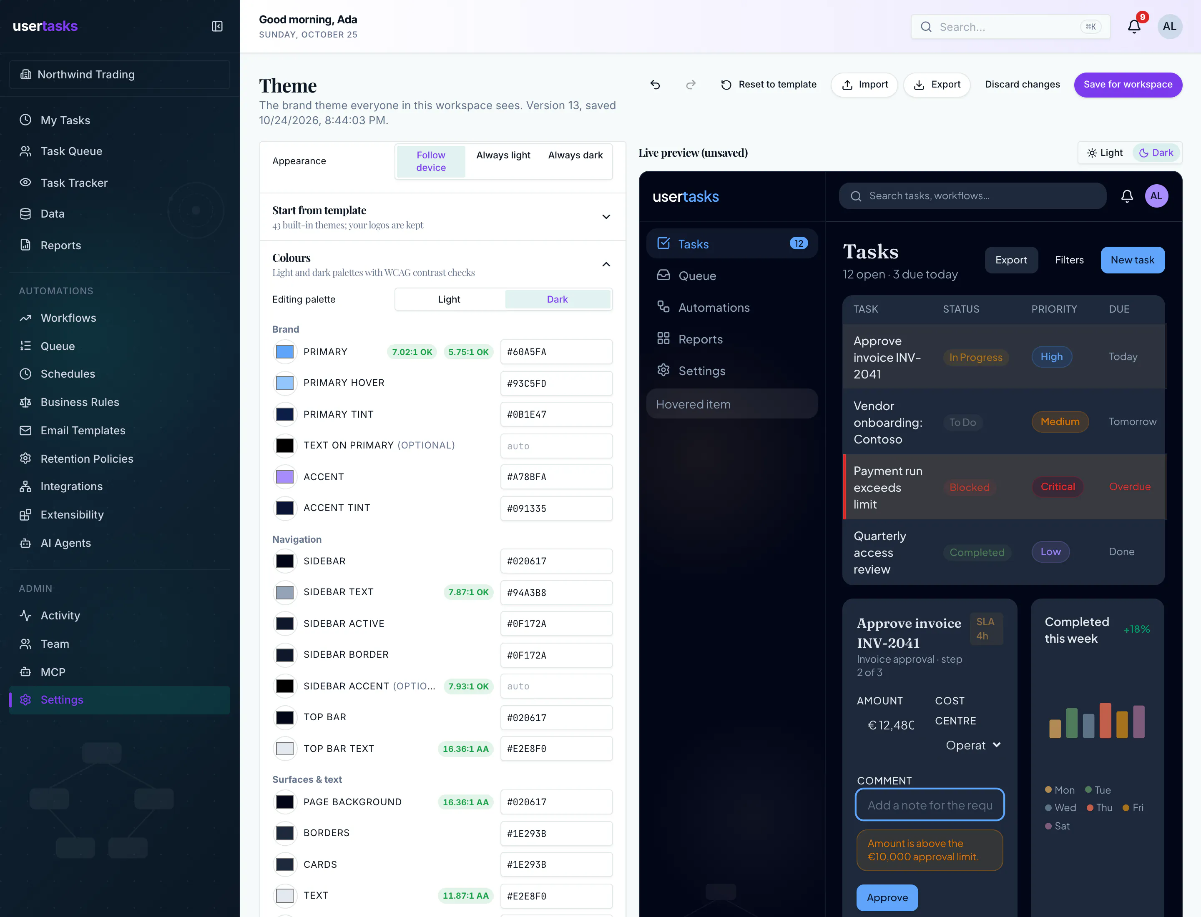Collapse the sidebar with the panel icon
Screen dimensions: 1201x917
click(217, 26)
